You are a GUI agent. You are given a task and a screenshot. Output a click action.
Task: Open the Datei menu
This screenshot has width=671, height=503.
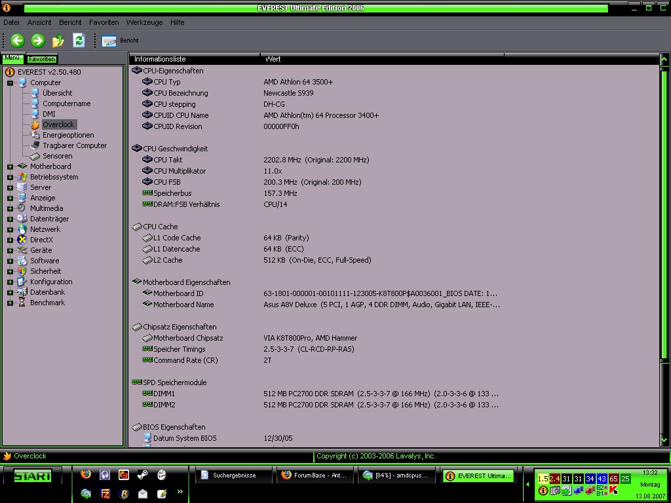[x=12, y=22]
